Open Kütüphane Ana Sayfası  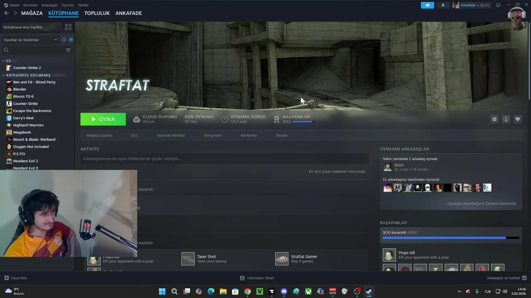pyautogui.click(x=32, y=27)
